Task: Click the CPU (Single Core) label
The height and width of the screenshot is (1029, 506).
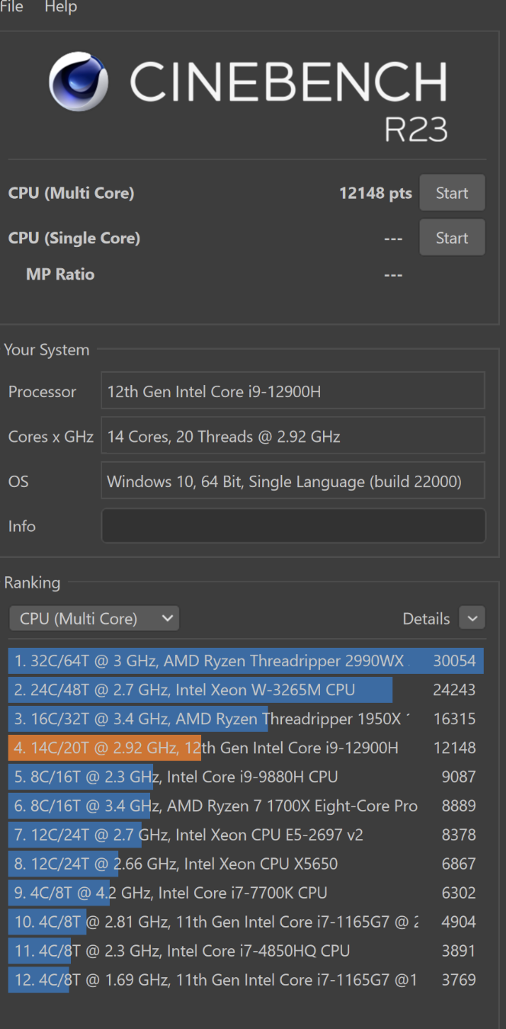Action: (74, 238)
